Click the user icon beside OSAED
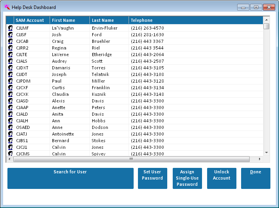This screenshot has height=208, width=279. point(10,127)
